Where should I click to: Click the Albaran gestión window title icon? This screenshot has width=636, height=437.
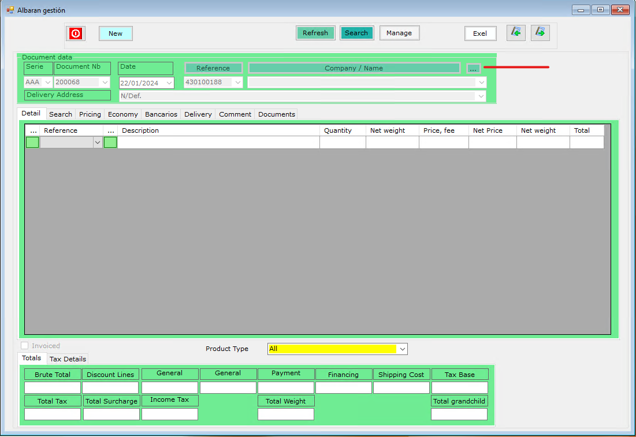coord(10,10)
